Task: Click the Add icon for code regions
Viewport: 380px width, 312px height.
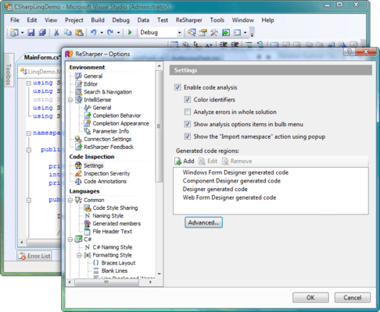Action: pyautogui.click(x=178, y=161)
